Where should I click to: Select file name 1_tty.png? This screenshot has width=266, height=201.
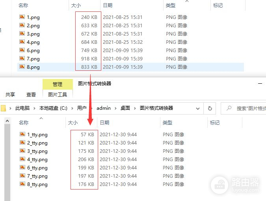tap(37, 135)
